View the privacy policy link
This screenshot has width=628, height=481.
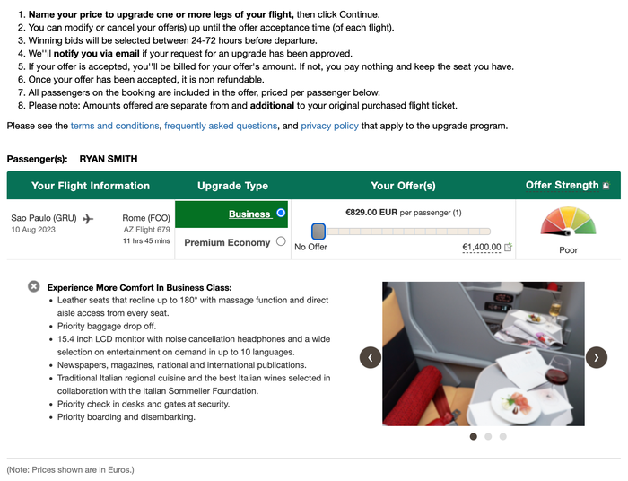coord(329,126)
